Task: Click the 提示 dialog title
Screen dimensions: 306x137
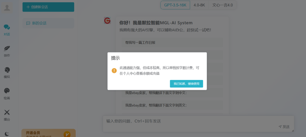Action: click(115, 58)
